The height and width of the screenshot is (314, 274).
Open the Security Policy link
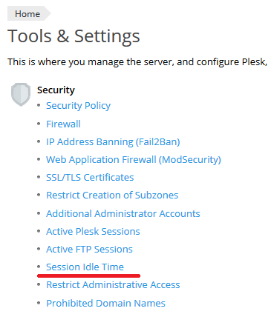[78, 106]
